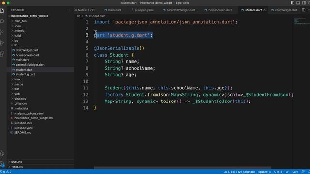Open childWidget.dart in the explorer
Screen dimensions: 310x174
point(27,50)
